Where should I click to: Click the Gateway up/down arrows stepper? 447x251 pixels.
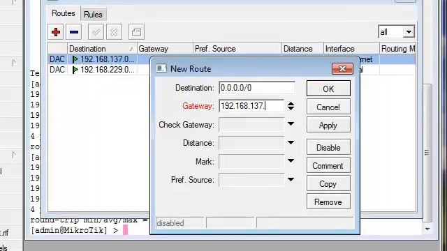[x=291, y=106]
